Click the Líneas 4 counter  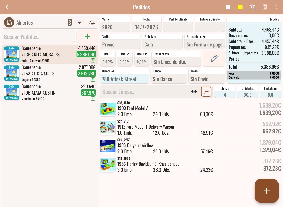click(225, 92)
